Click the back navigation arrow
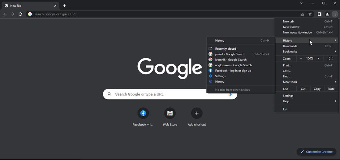Viewport: 340px width, 160px height. tap(5, 14)
